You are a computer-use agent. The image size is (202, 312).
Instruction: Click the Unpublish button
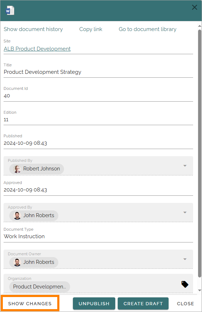click(94, 304)
